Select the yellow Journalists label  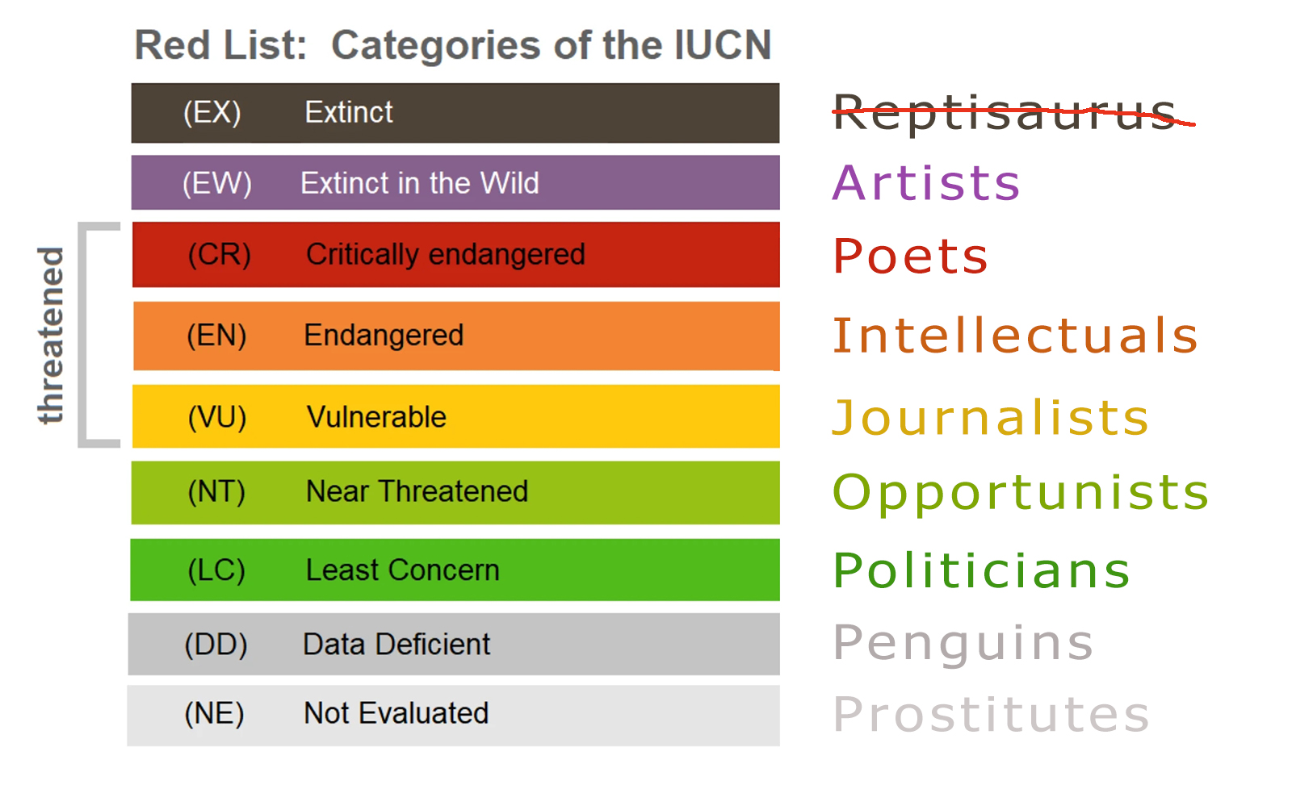point(991,418)
